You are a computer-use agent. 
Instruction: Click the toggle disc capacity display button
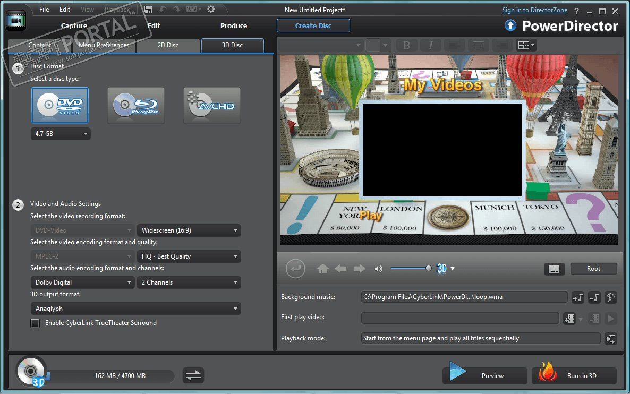point(193,375)
